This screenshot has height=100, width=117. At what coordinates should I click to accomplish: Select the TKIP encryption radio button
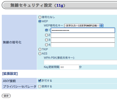tap(40, 49)
